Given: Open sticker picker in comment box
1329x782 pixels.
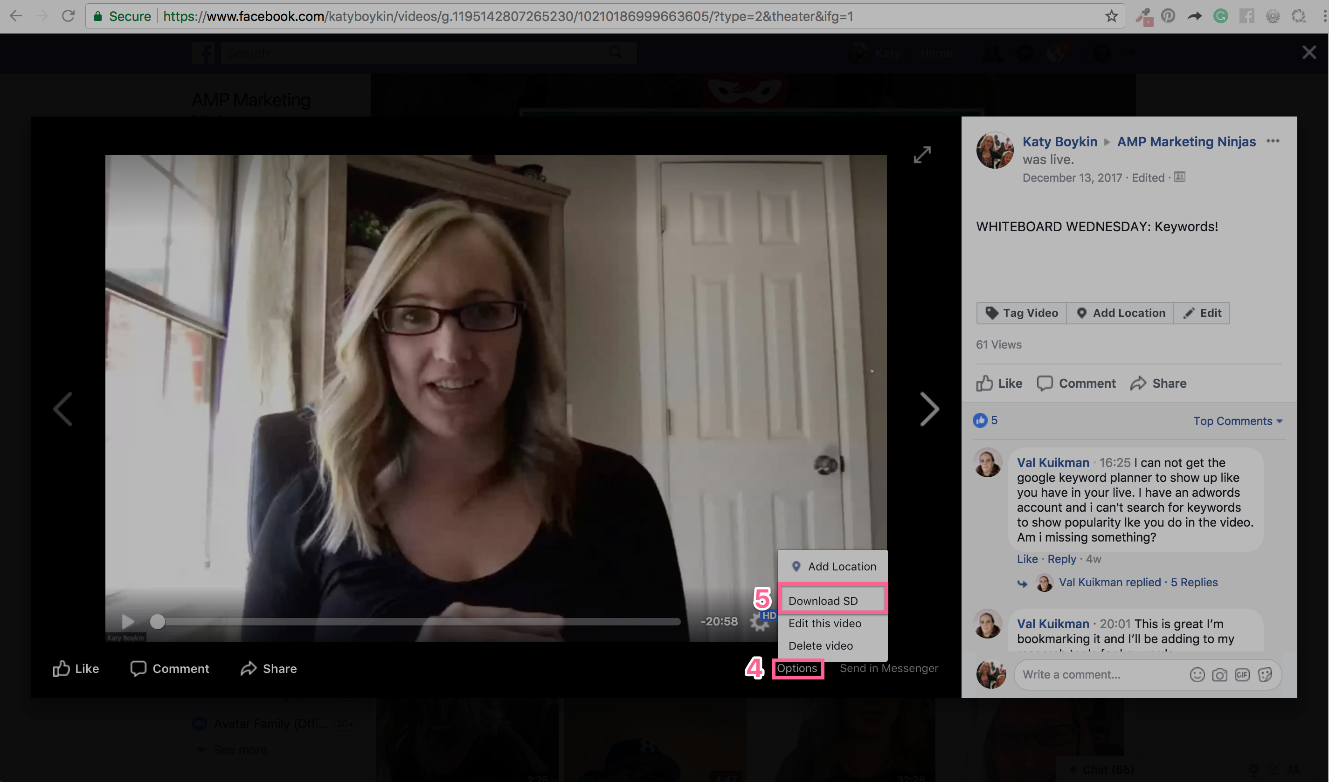Looking at the screenshot, I should click(x=1265, y=674).
